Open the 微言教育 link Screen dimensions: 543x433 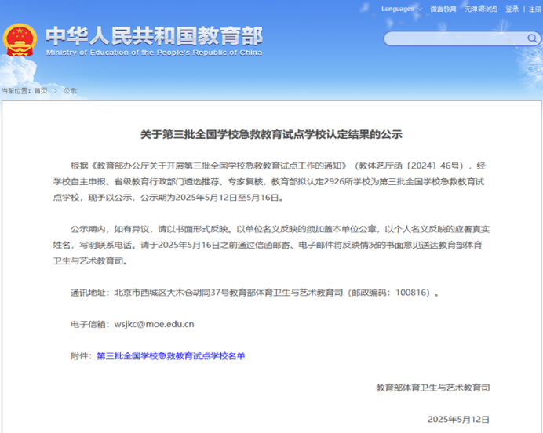point(443,9)
